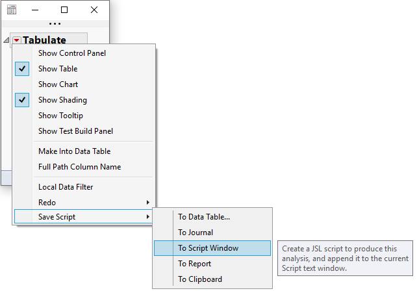Disable the Show Shading option
Viewport: 417px width, 291px height.
[x=62, y=100]
